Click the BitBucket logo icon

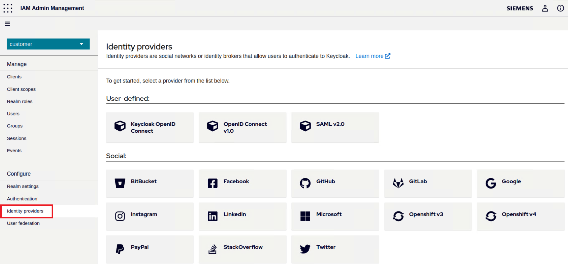coord(120,183)
